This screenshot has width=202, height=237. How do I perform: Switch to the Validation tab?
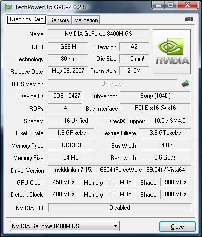pos(86,20)
